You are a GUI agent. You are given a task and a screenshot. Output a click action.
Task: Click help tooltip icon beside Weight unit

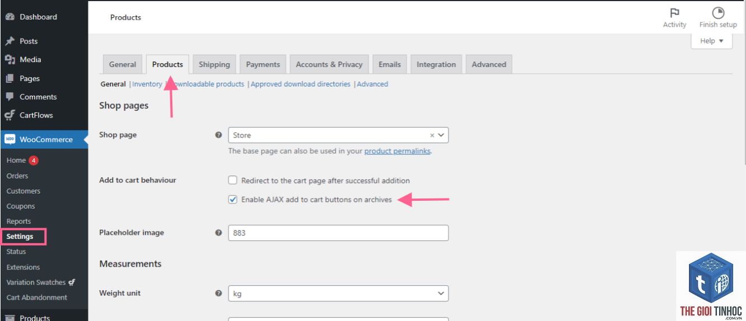pyautogui.click(x=219, y=293)
